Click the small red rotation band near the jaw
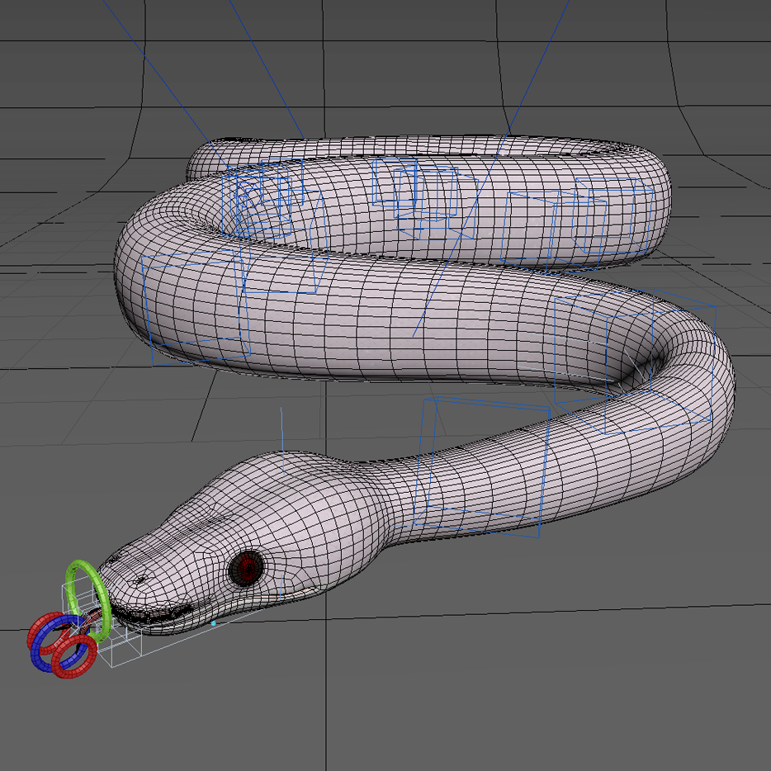Image resolution: width=771 pixels, height=771 pixels. click(x=93, y=621)
